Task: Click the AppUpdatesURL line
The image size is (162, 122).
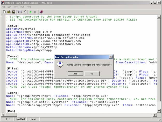Action: point(43,44)
